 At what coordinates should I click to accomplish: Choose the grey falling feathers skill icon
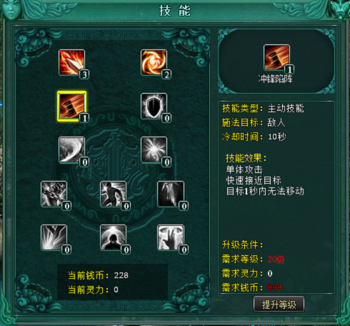tap(171, 194)
